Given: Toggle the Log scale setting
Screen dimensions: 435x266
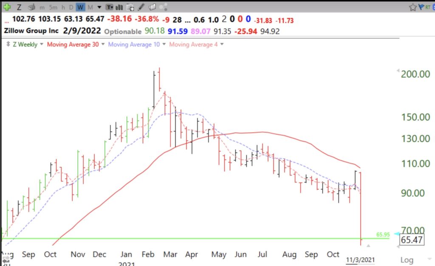Looking at the screenshot, I should (407, 260).
